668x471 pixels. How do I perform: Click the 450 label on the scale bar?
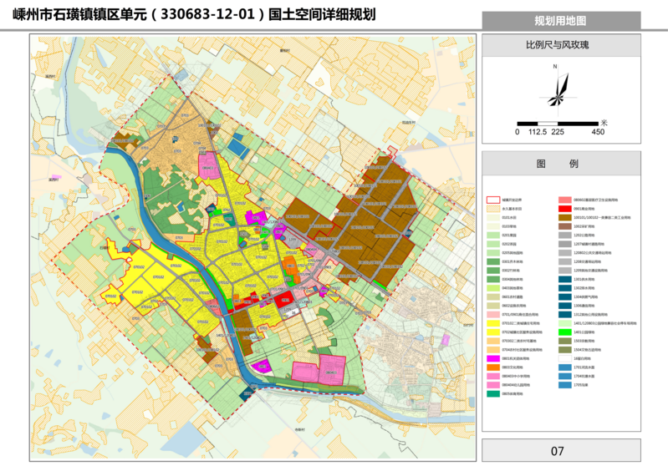[598, 132]
